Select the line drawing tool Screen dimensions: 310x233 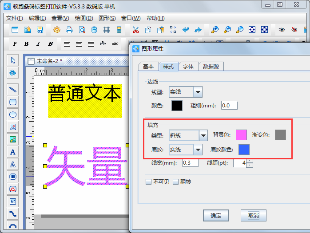coord(13,90)
